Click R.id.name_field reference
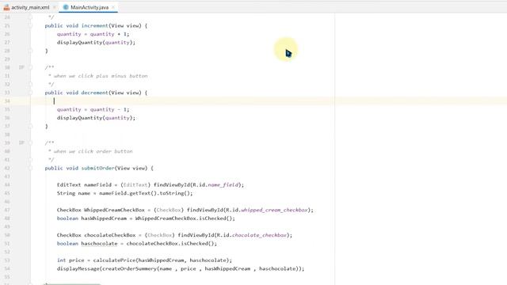Viewport: 507px width, 285px height. [216, 184]
